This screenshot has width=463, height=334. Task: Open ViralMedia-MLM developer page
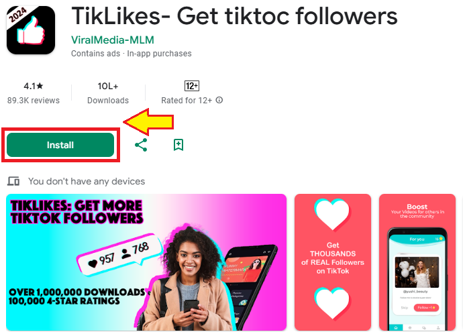(113, 40)
